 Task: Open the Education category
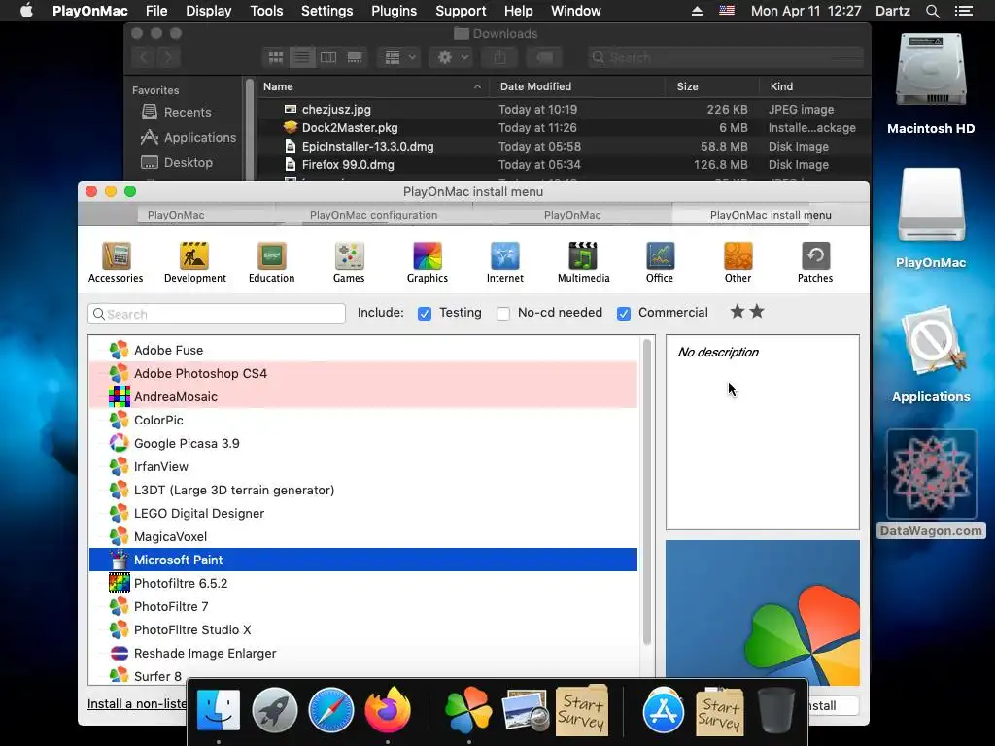click(272, 262)
